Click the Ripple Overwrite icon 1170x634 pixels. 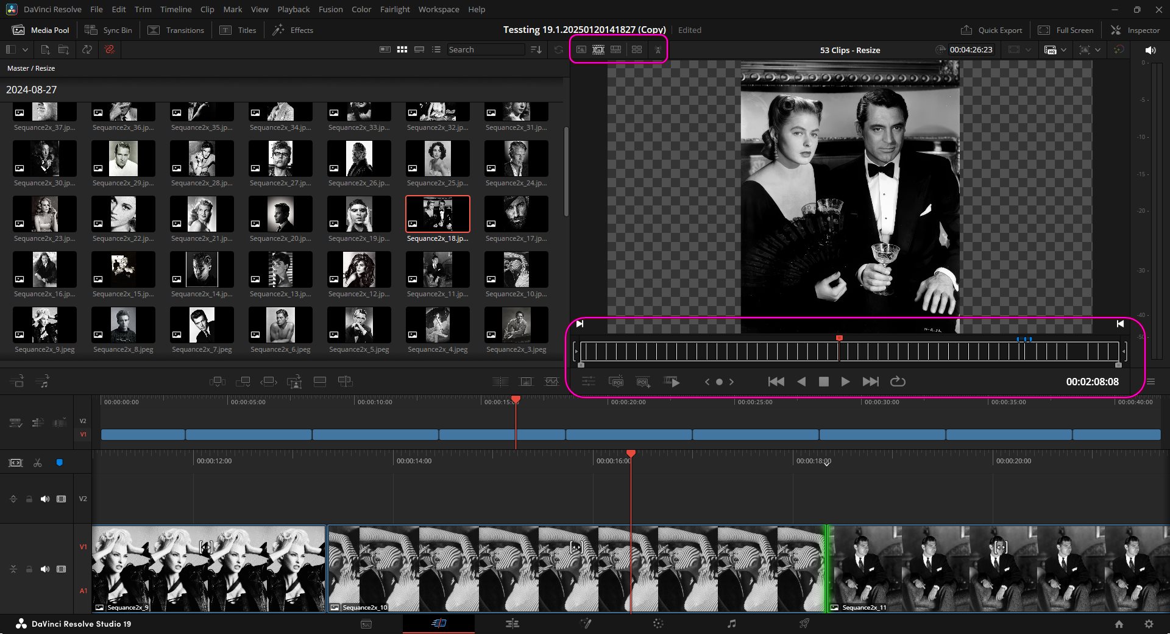click(269, 382)
